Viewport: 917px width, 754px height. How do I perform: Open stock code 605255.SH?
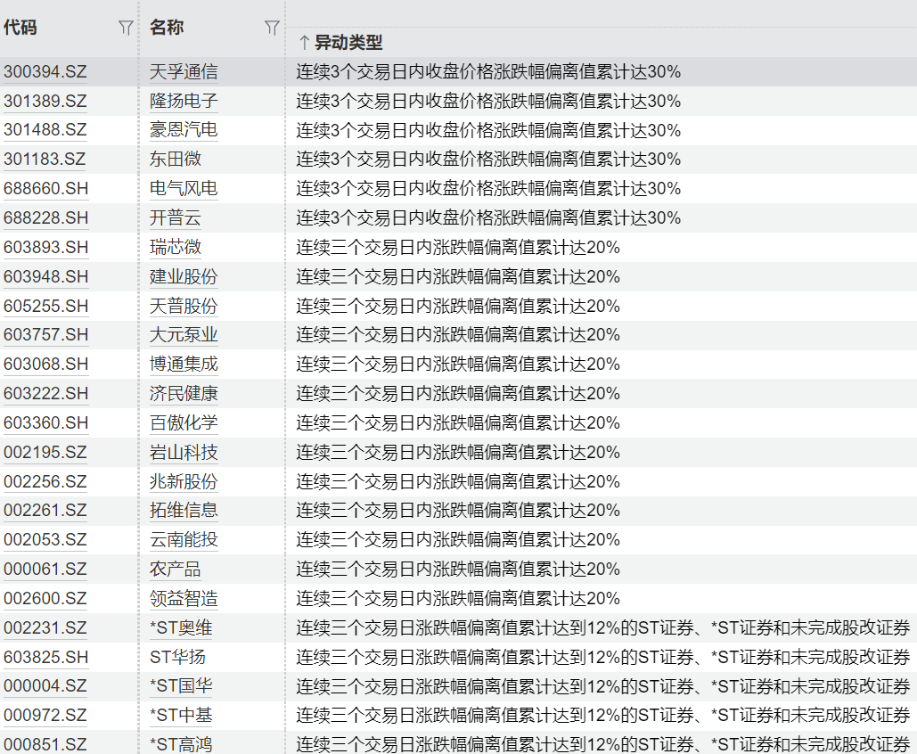[46, 306]
